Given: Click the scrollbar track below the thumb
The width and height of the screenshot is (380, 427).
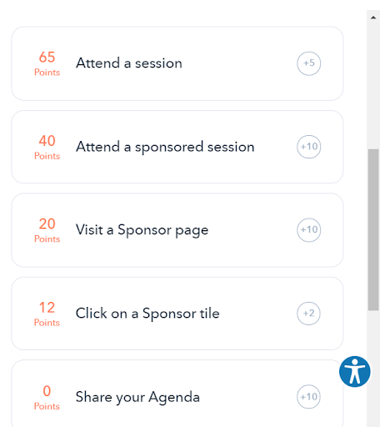Looking at the screenshot, I should [x=373, y=334].
